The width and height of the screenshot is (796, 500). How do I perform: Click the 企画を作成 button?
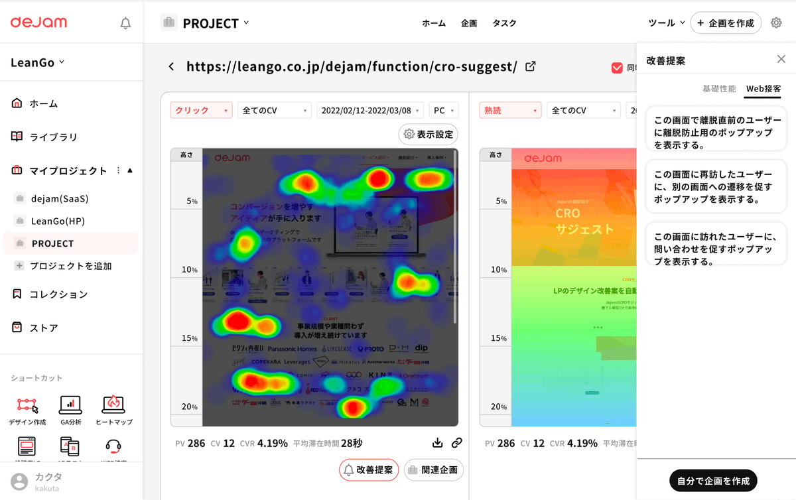(x=726, y=23)
